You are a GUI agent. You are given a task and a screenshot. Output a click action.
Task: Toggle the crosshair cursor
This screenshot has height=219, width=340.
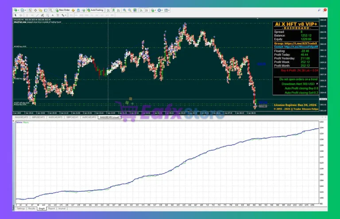point(21,15)
